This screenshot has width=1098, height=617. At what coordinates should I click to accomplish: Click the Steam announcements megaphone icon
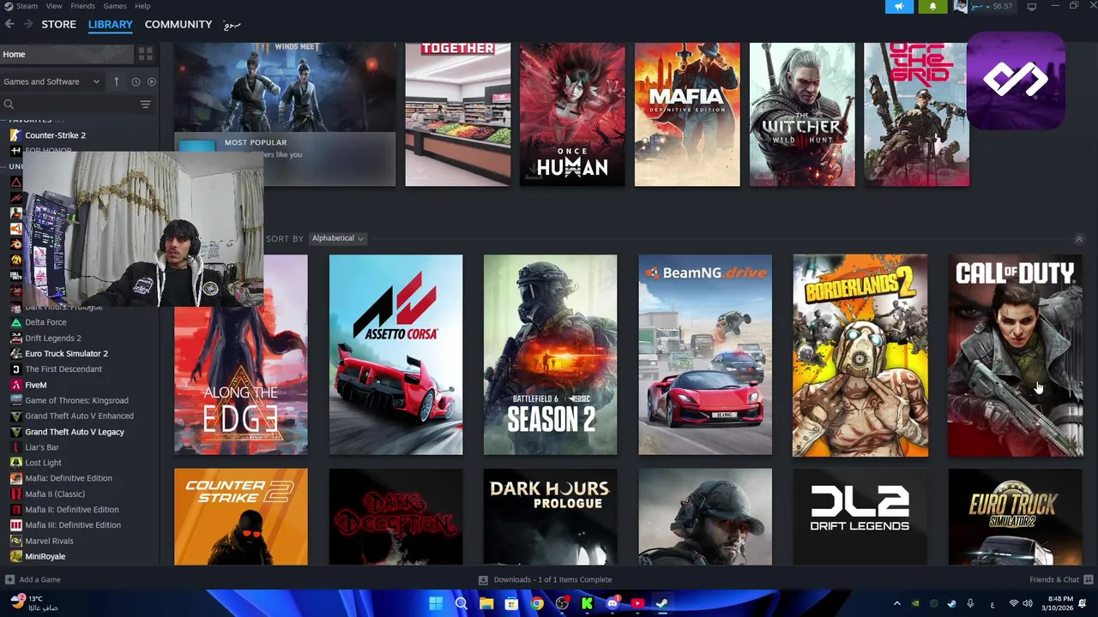click(x=899, y=6)
